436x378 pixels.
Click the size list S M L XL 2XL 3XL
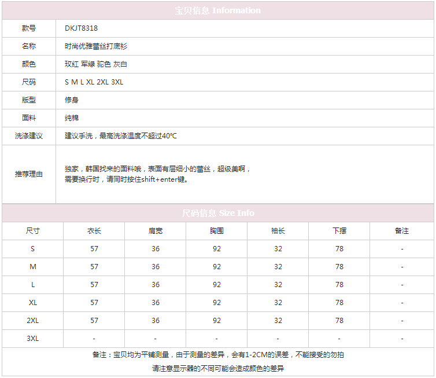coord(94,82)
